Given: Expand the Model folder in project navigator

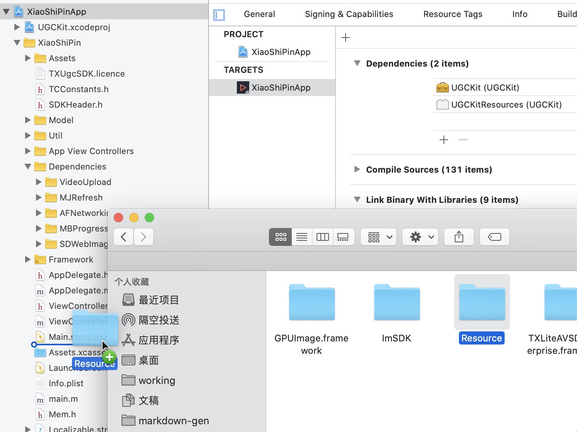Looking at the screenshot, I should (27, 120).
